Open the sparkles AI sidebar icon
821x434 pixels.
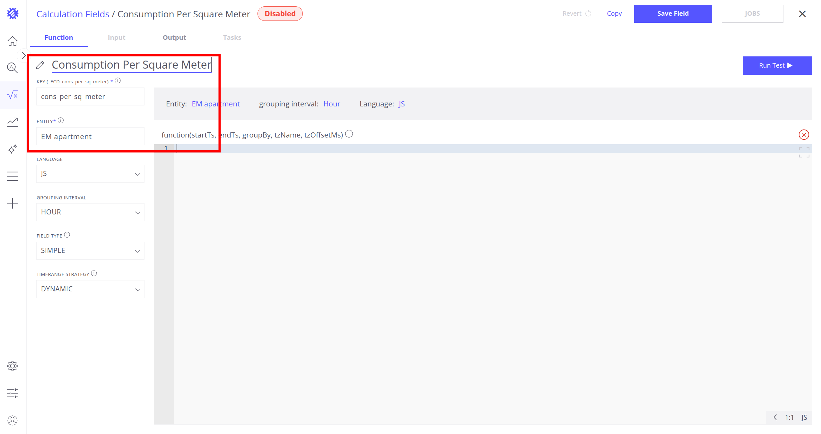point(13,149)
